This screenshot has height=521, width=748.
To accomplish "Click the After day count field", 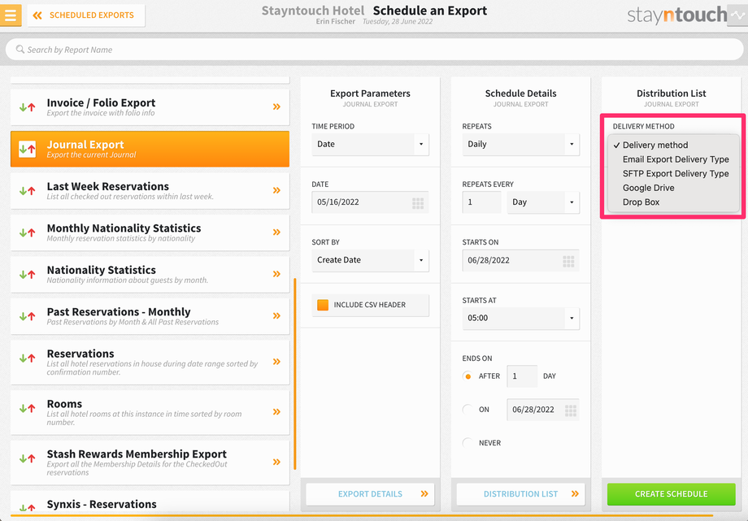I will 522,376.
